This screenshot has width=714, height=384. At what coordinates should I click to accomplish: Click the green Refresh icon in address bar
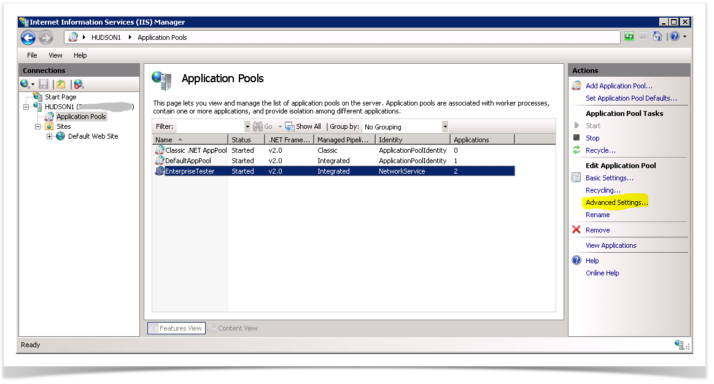pos(629,37)
